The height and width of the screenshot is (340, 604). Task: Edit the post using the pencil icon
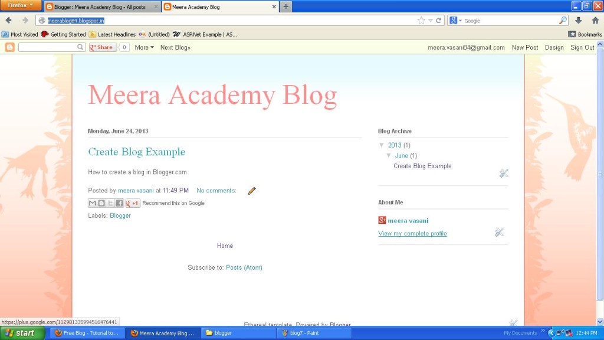click(x=252, y=191)
